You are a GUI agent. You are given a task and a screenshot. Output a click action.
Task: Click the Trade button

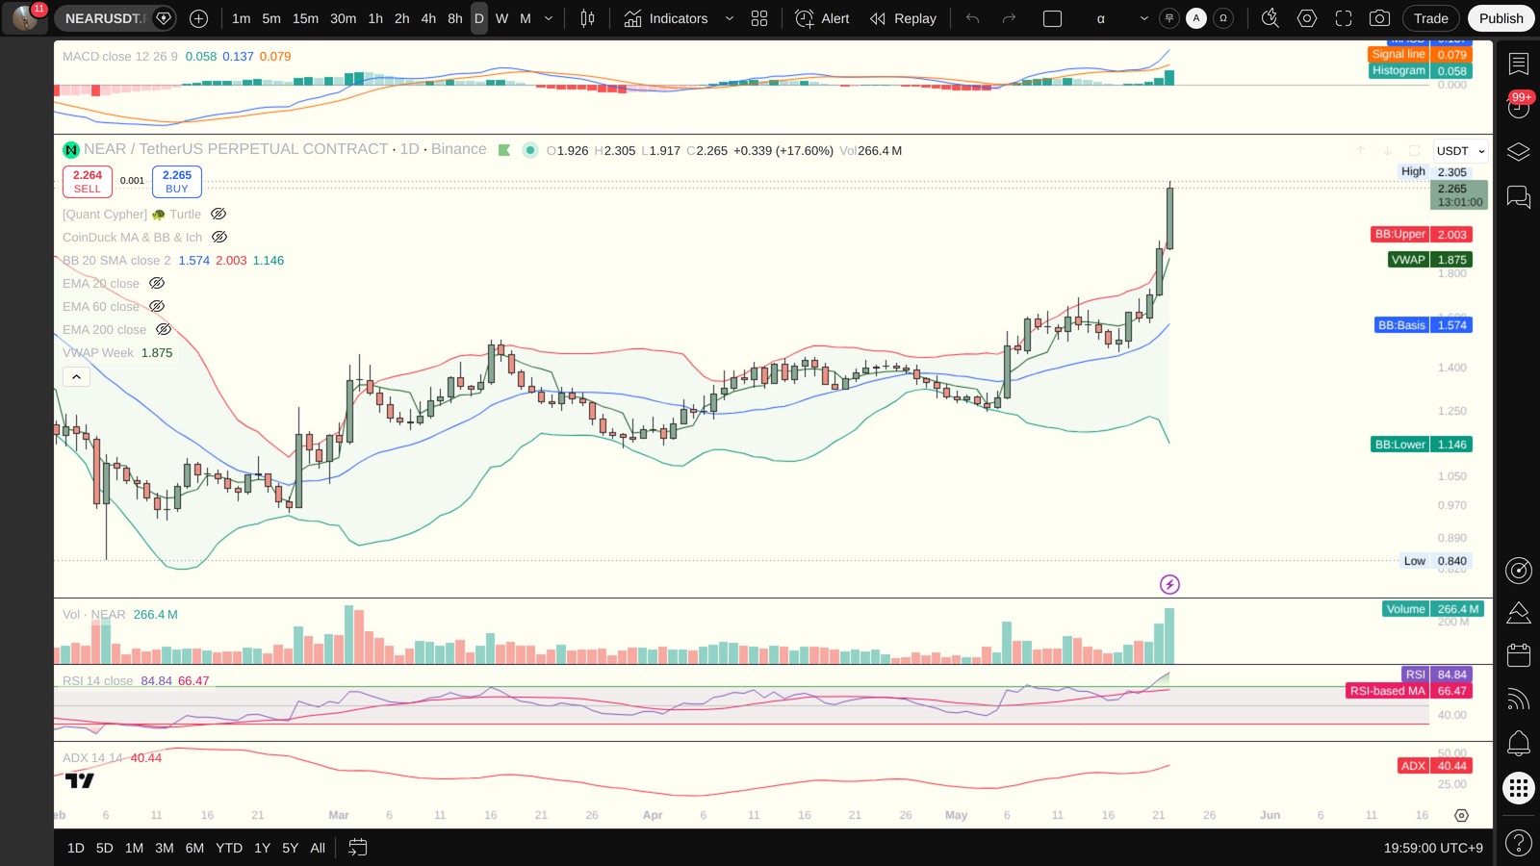point(1430,18)
